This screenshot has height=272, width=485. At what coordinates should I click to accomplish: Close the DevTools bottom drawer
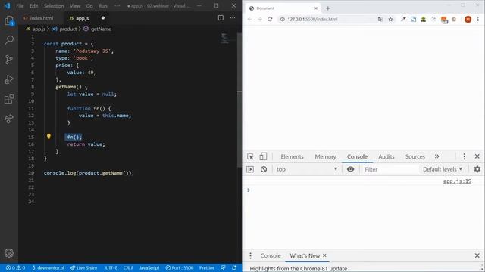click(x=477, y=255)
